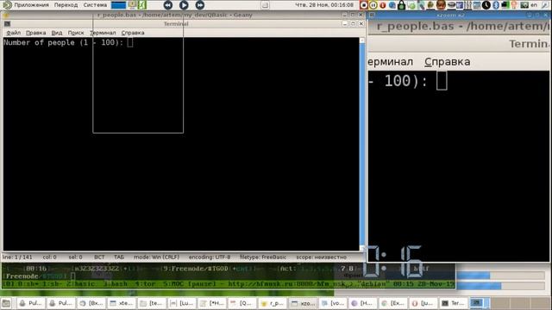Click 'filetype: FreeBasic' in Geany status bar
552x310 pixels.
coord(262,257)
